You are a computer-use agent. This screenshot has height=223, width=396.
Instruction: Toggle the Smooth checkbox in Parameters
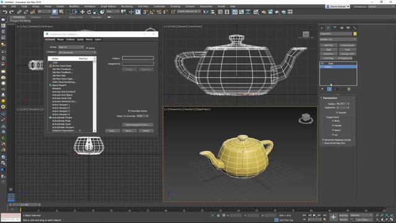337,113
